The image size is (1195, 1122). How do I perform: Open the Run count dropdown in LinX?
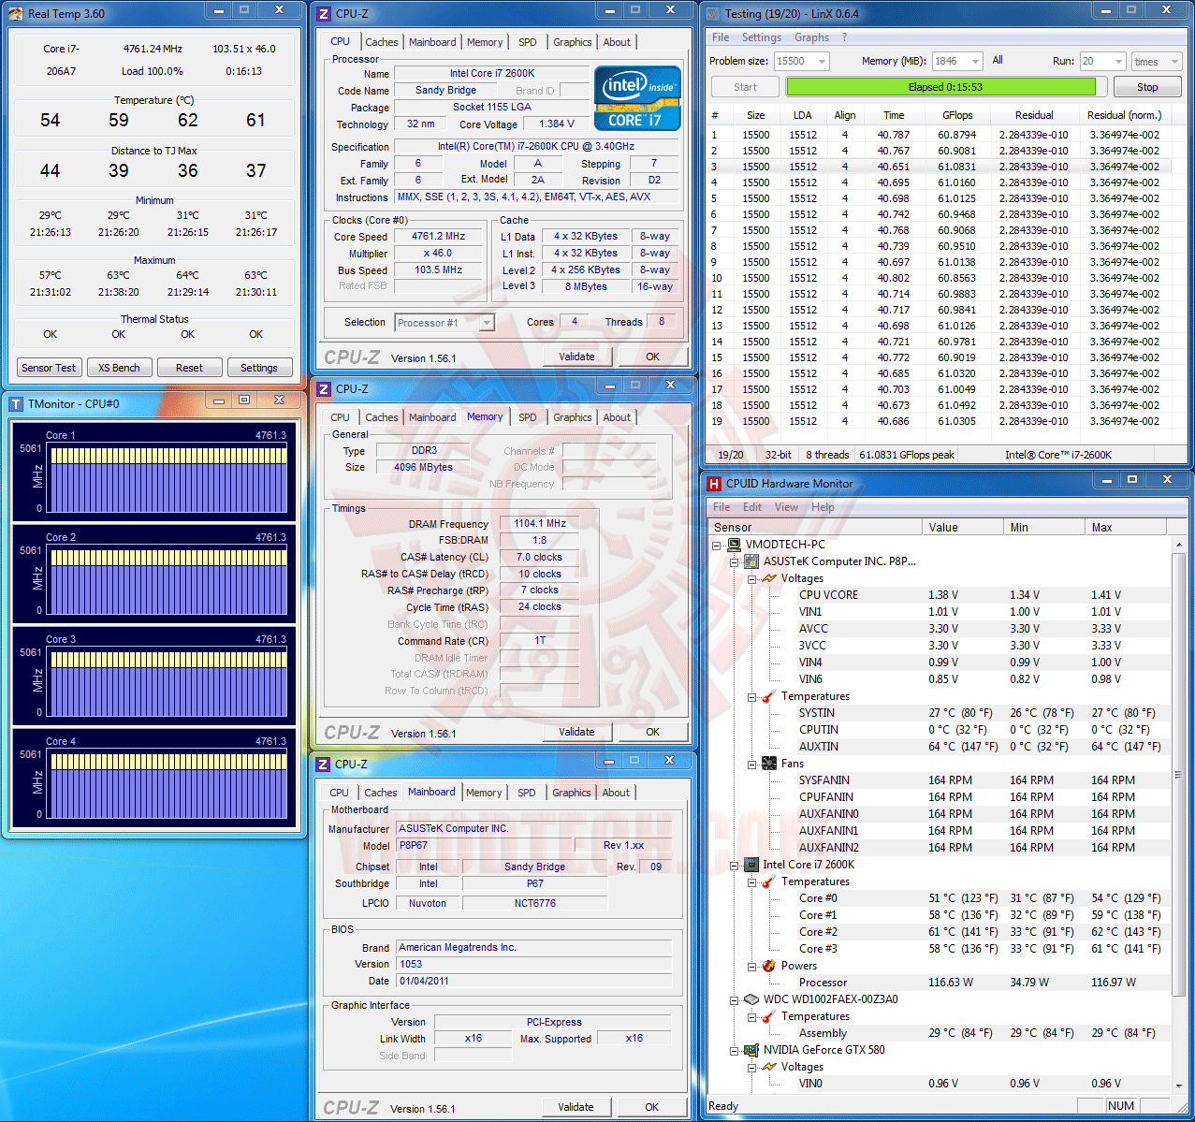(x=1118, y=61)
